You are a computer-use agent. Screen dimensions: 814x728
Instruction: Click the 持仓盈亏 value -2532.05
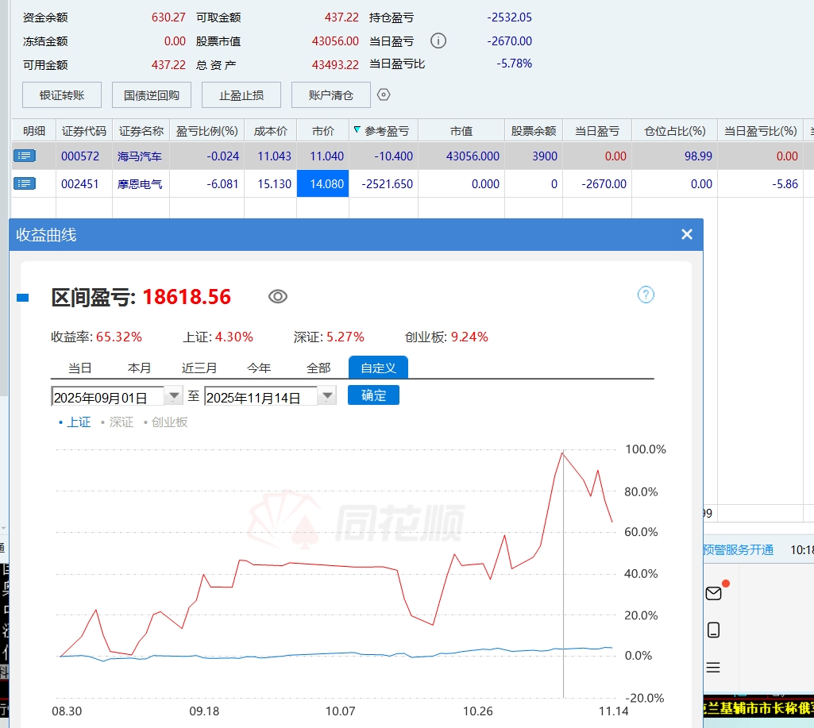click(509, 17)
